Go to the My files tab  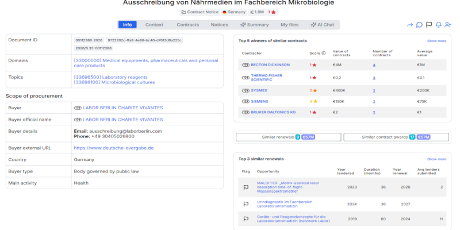point(290,25)
